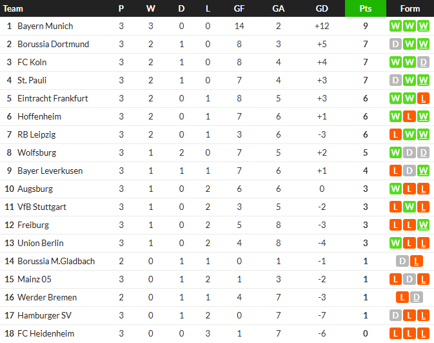
Task: Sort standings by GD column header
Action: [x=322, y=8]
